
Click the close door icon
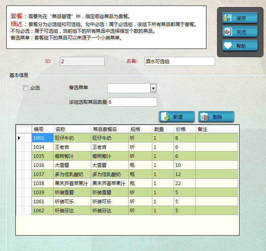click(x=228, y=32)
